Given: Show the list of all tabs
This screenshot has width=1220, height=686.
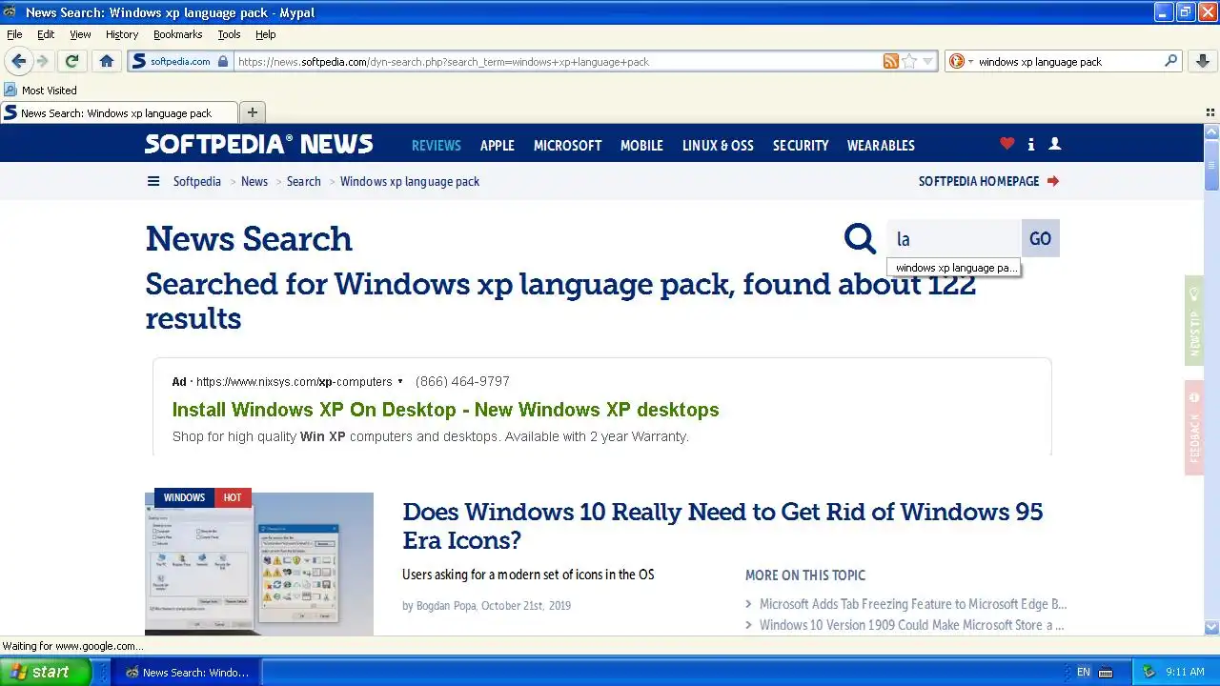Looking at the screenshot, I should pyautogui.click(x=1210, y=112).
